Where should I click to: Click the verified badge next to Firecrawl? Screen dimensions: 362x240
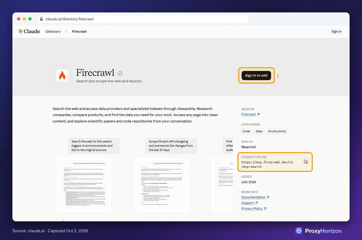pyautogui.click(x=120, y=74)
